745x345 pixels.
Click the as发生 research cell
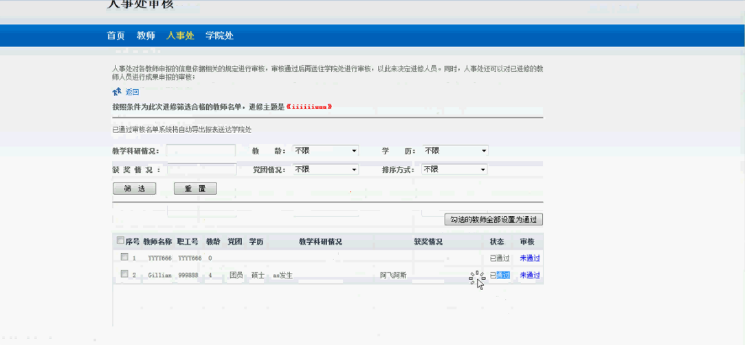(282, 275)
